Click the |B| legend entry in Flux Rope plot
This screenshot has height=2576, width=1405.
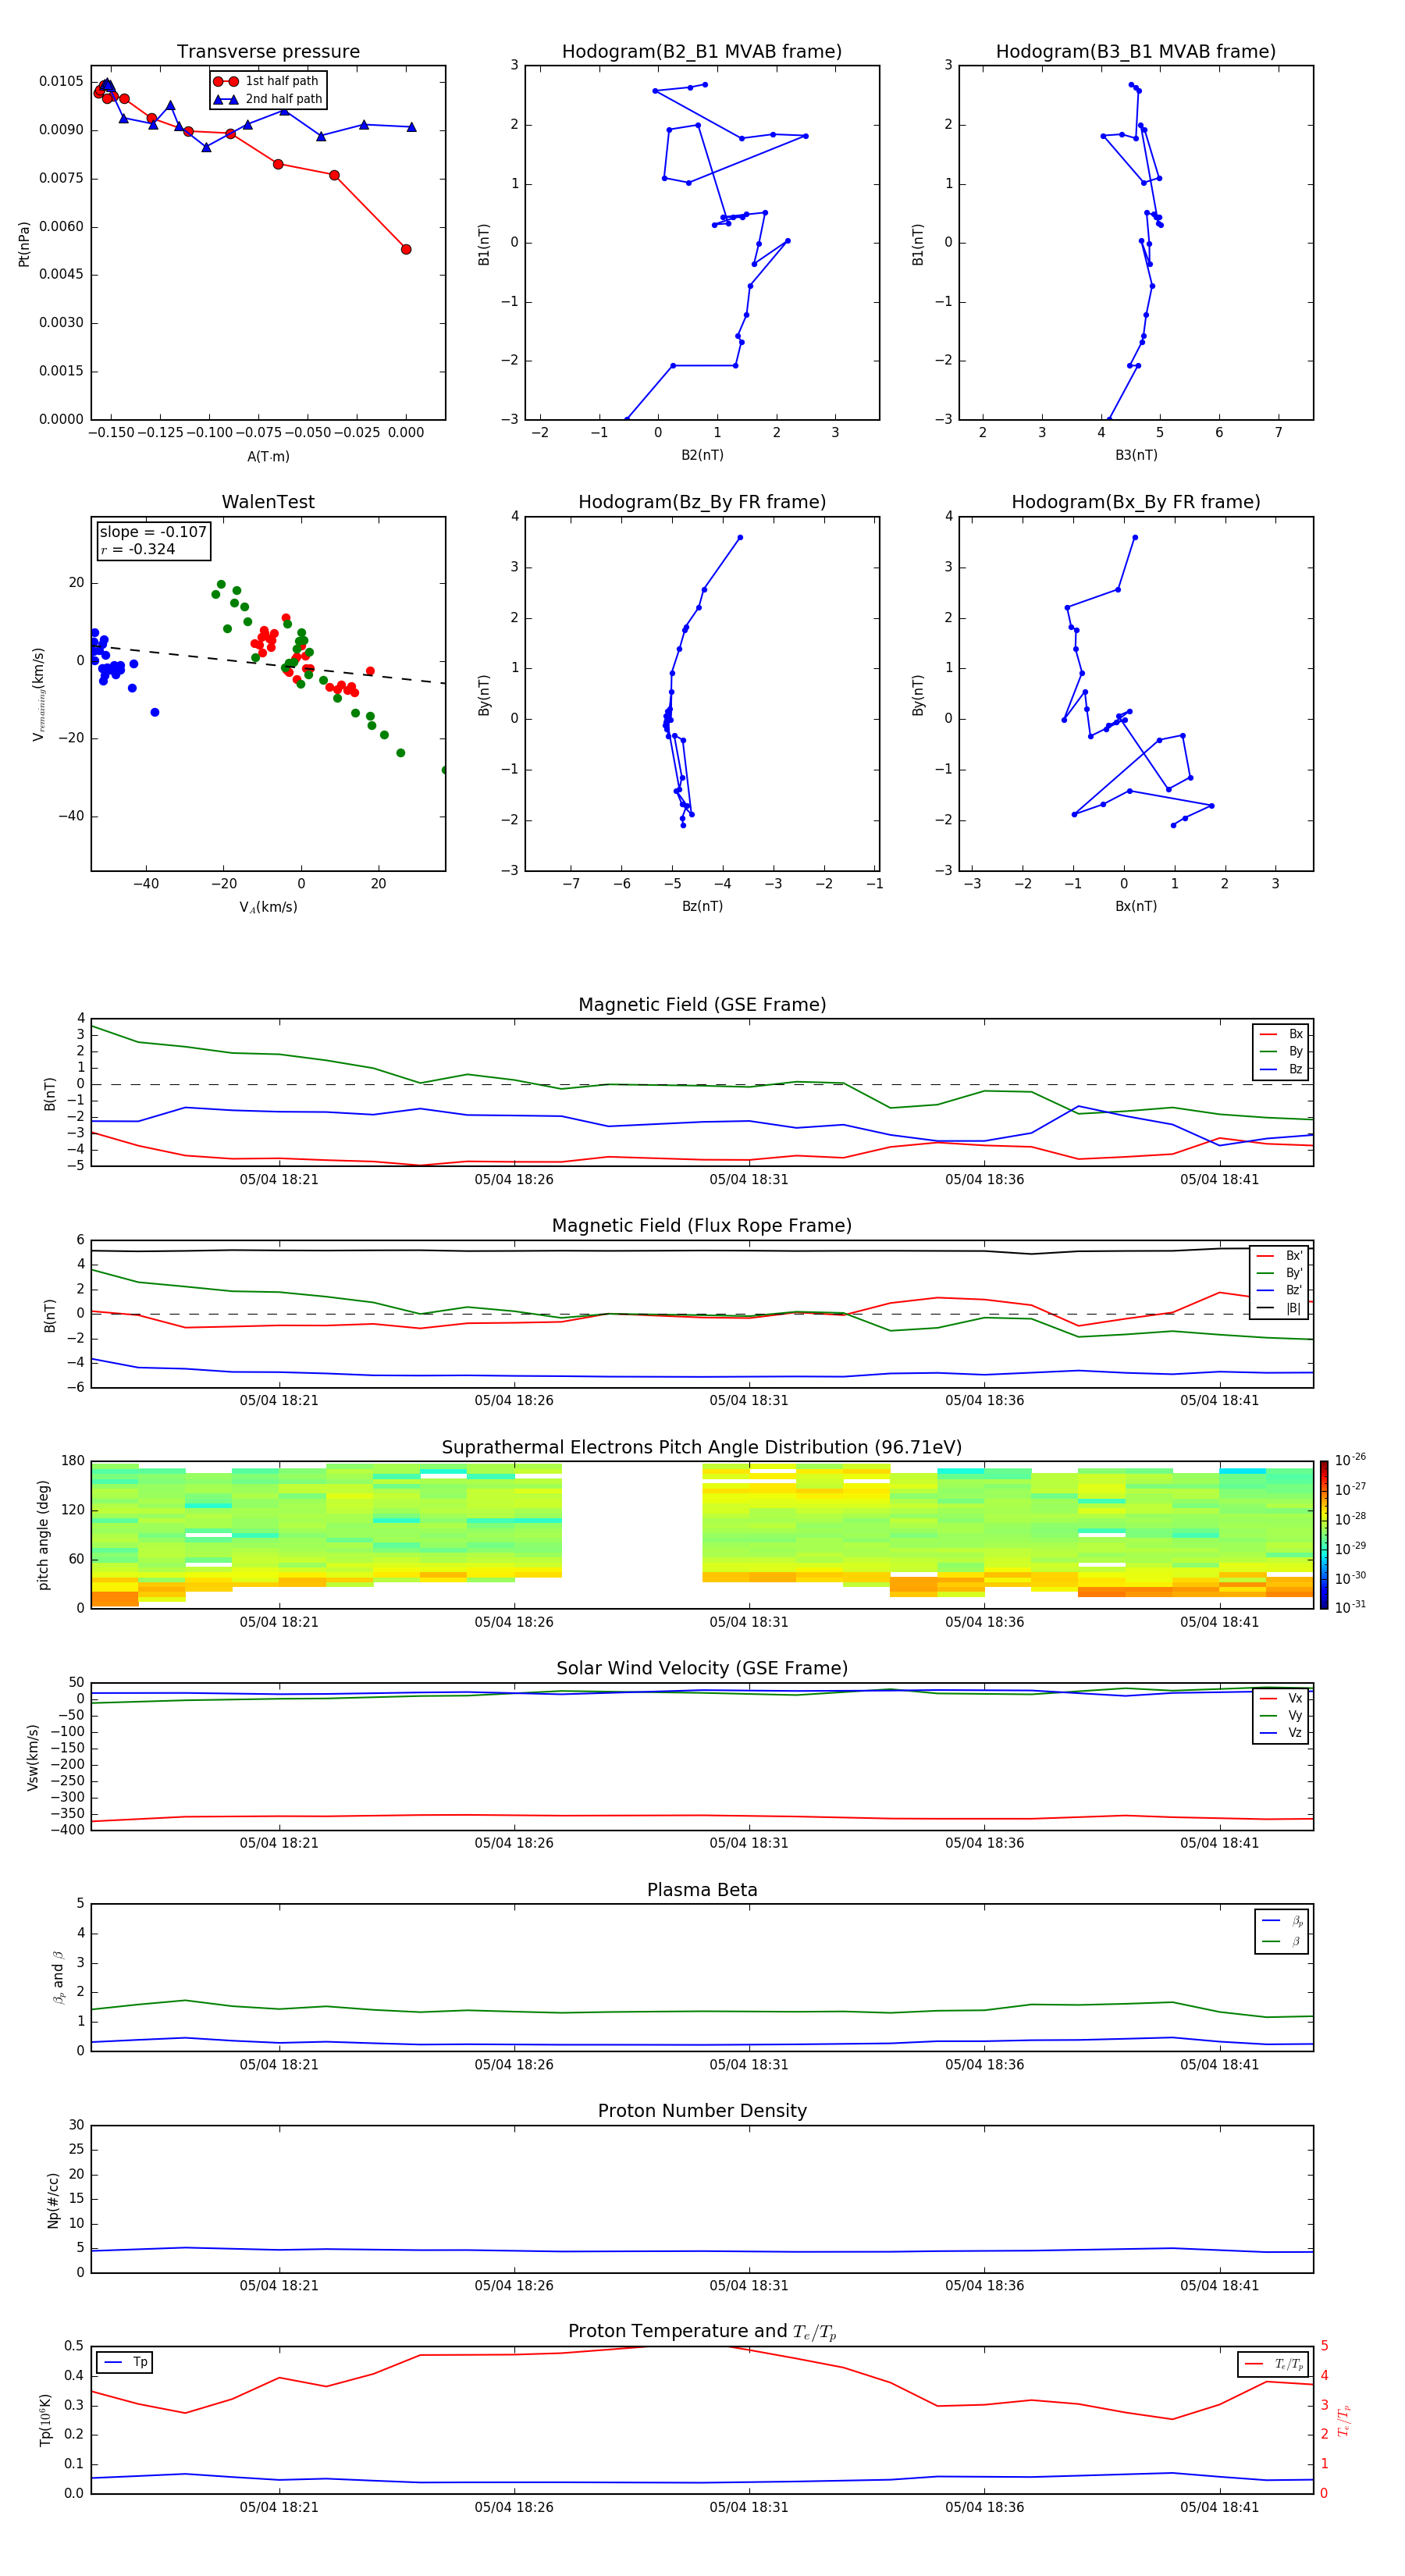(1279, 1308)
